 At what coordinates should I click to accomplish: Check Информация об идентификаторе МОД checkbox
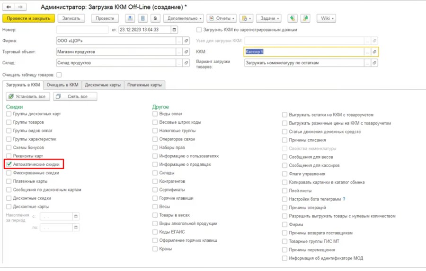pos(284,258)
